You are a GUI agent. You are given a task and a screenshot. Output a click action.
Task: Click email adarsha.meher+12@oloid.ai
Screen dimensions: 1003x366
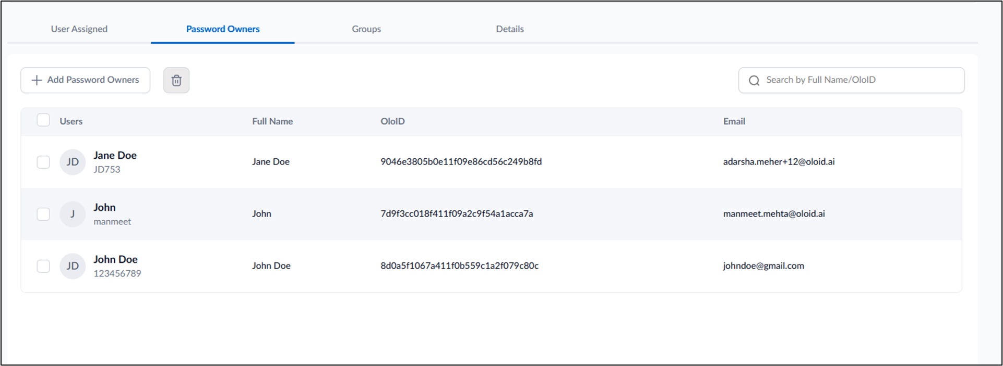[x=779, y=162]
